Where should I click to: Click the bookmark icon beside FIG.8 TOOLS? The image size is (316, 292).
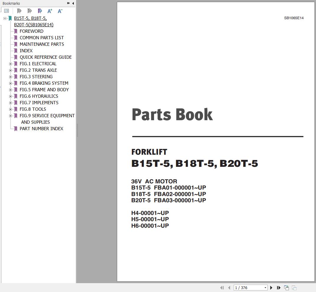click(x=16, y=109)
